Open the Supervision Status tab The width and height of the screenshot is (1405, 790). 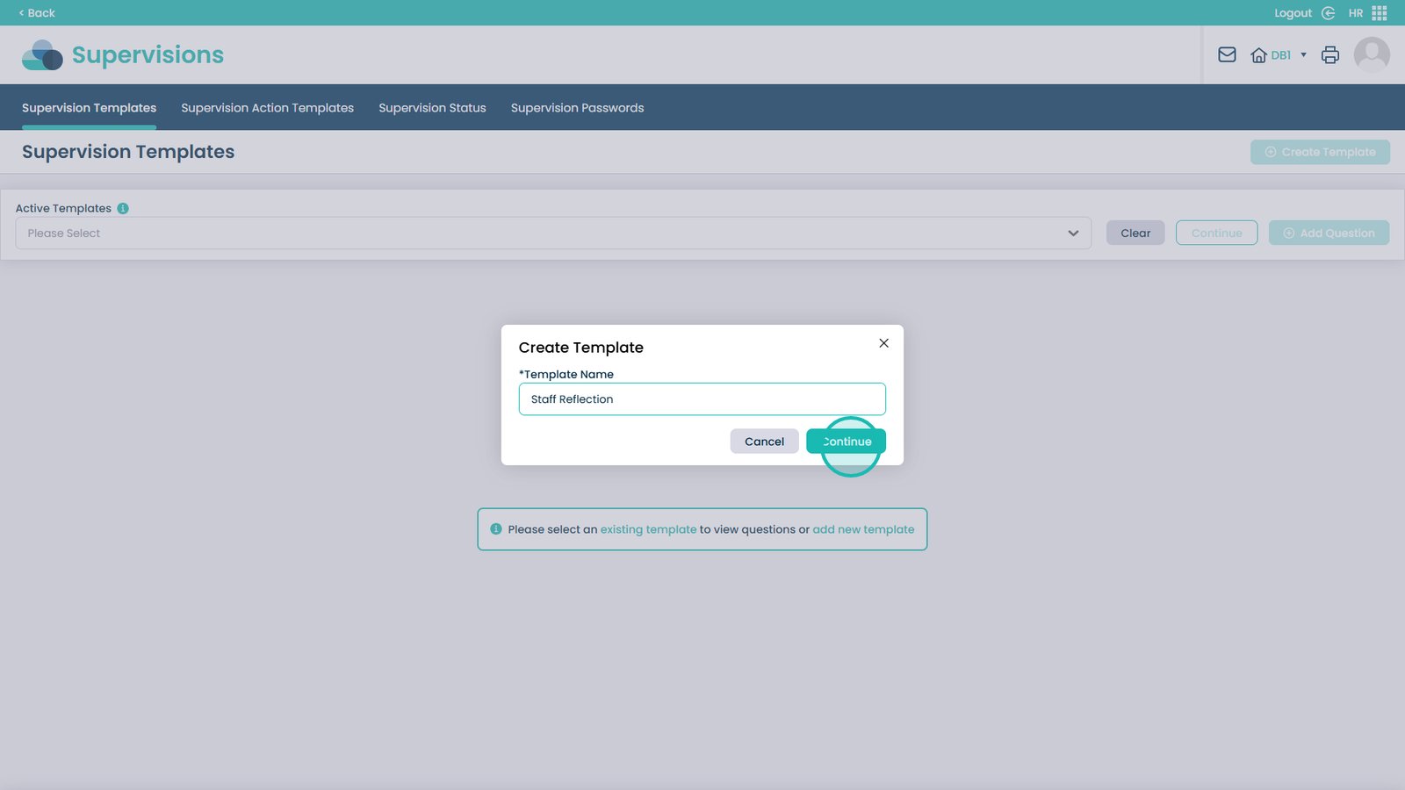click(432, 108)
